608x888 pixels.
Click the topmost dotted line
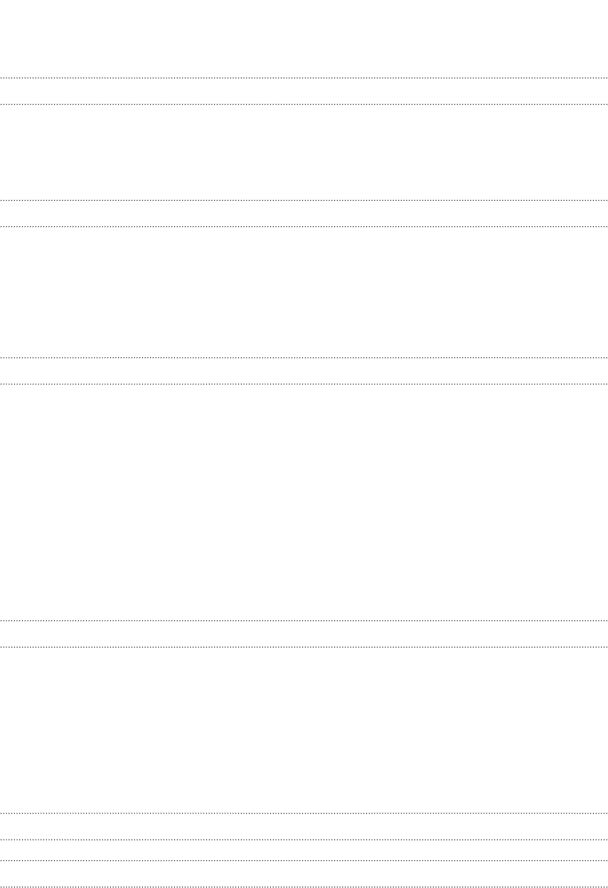pos(304,78)
